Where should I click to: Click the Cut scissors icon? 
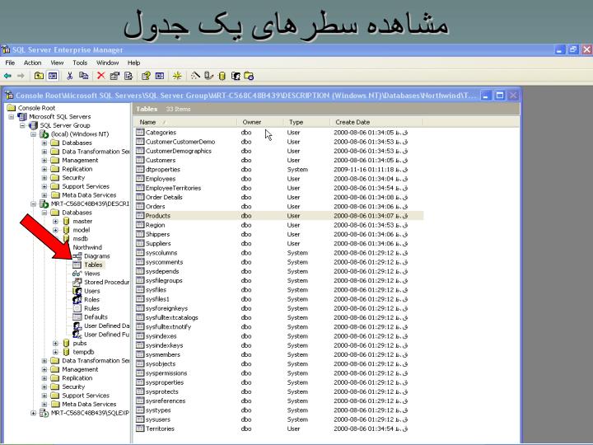(x=69, y=76)
